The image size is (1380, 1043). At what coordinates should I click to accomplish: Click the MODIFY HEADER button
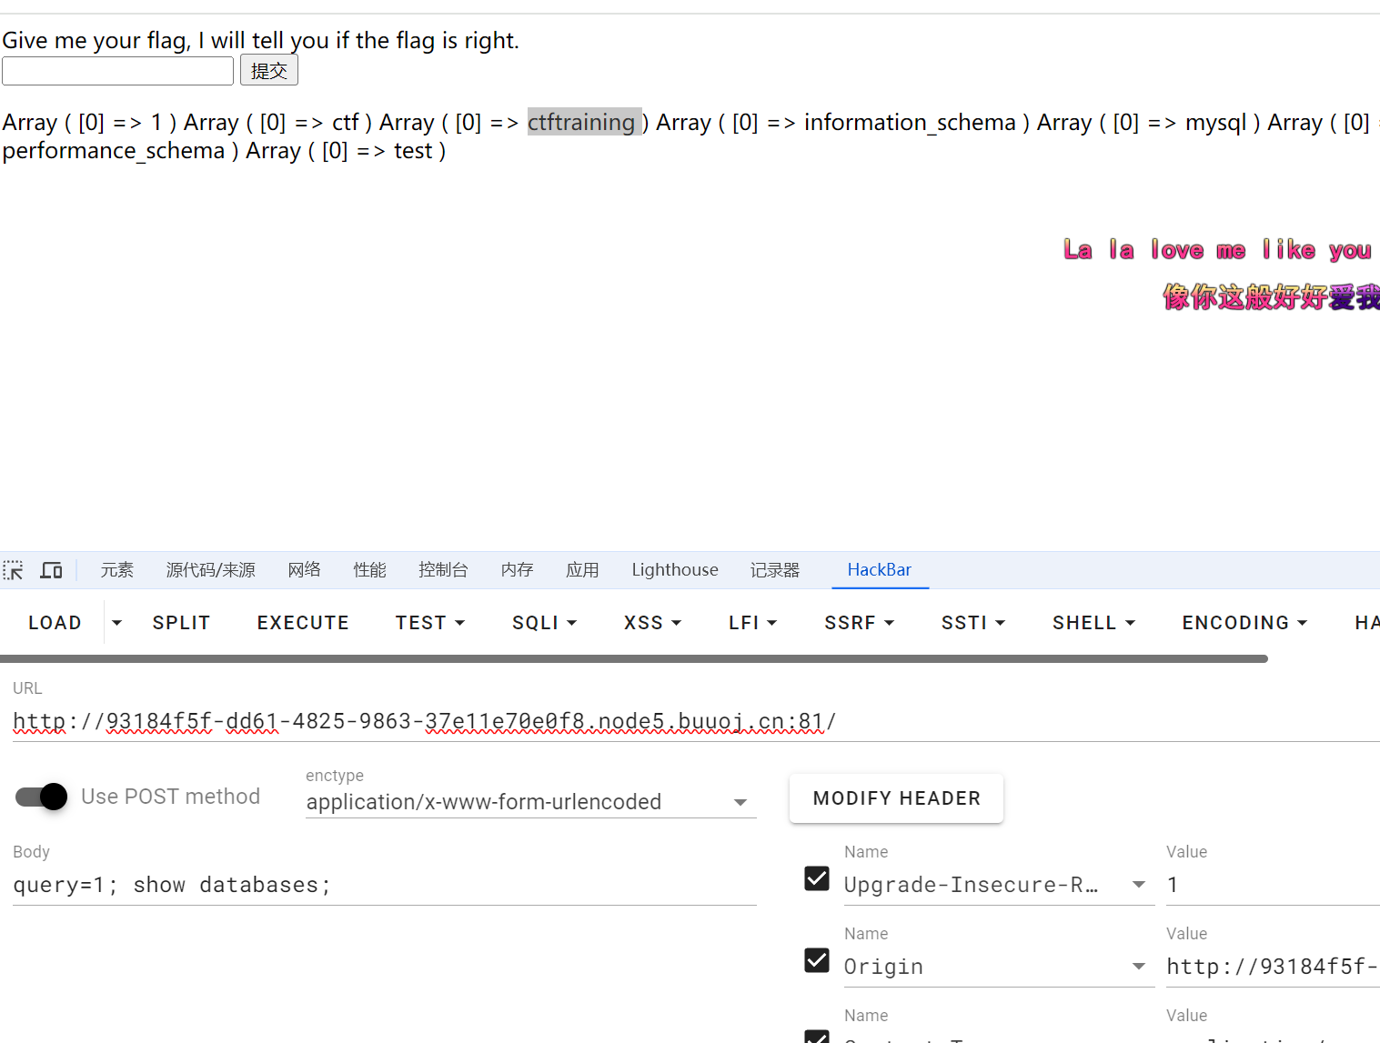coord(896,798)
